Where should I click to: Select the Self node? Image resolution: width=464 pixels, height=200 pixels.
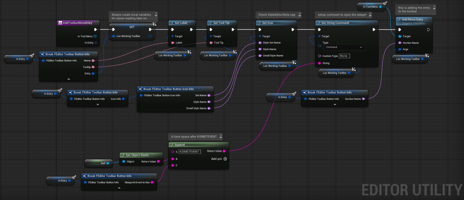(x=99, y=163)
